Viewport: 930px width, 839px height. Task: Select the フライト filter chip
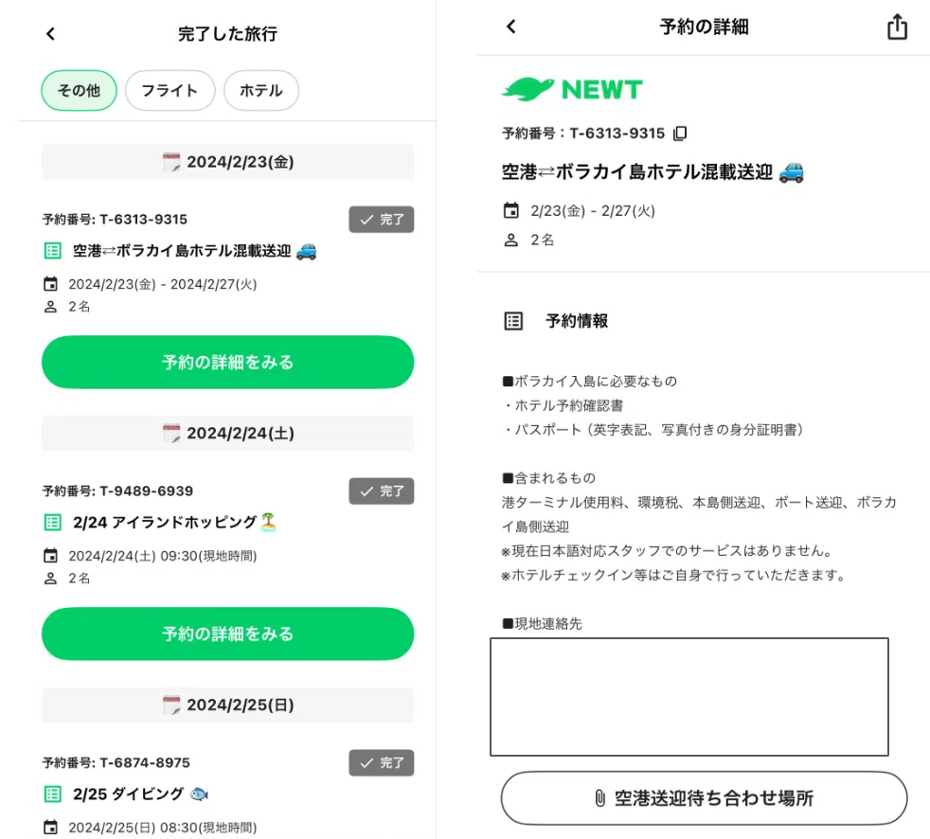pyautogui.click(x=170, y=91)
